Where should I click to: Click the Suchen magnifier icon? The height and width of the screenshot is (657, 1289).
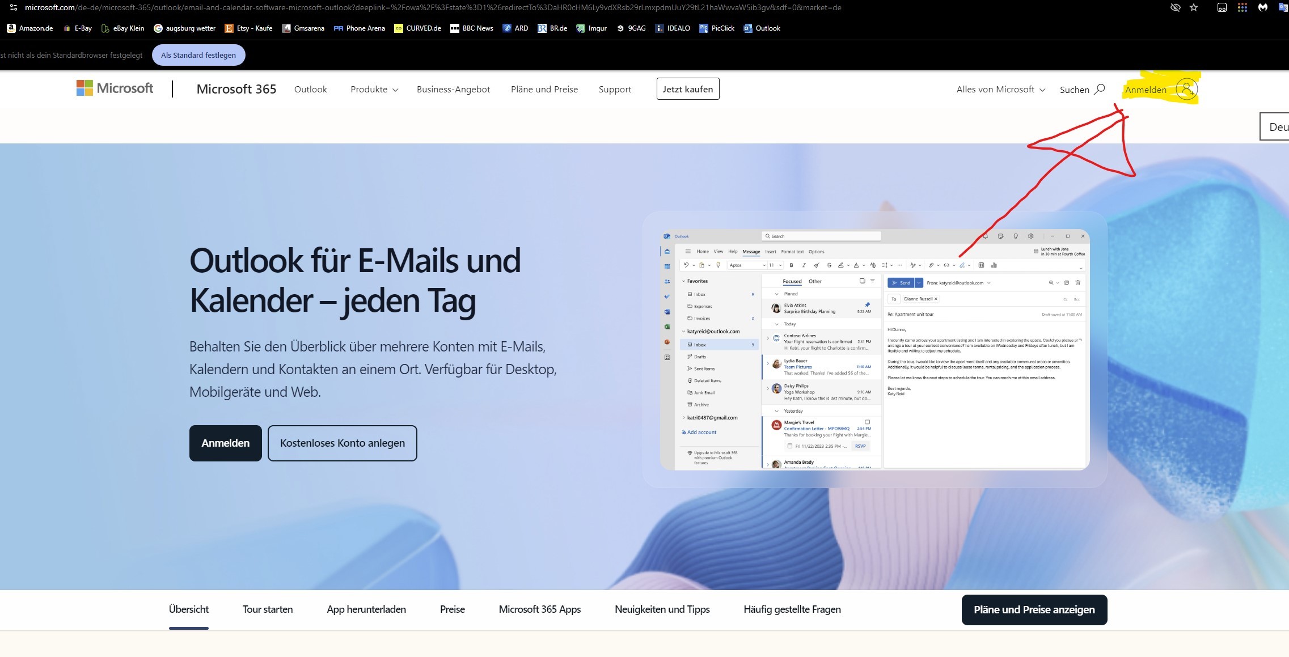(x=1100, y=90)
